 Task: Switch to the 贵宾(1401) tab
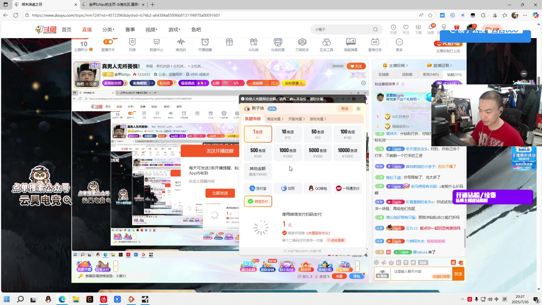[x=431, y=75]
